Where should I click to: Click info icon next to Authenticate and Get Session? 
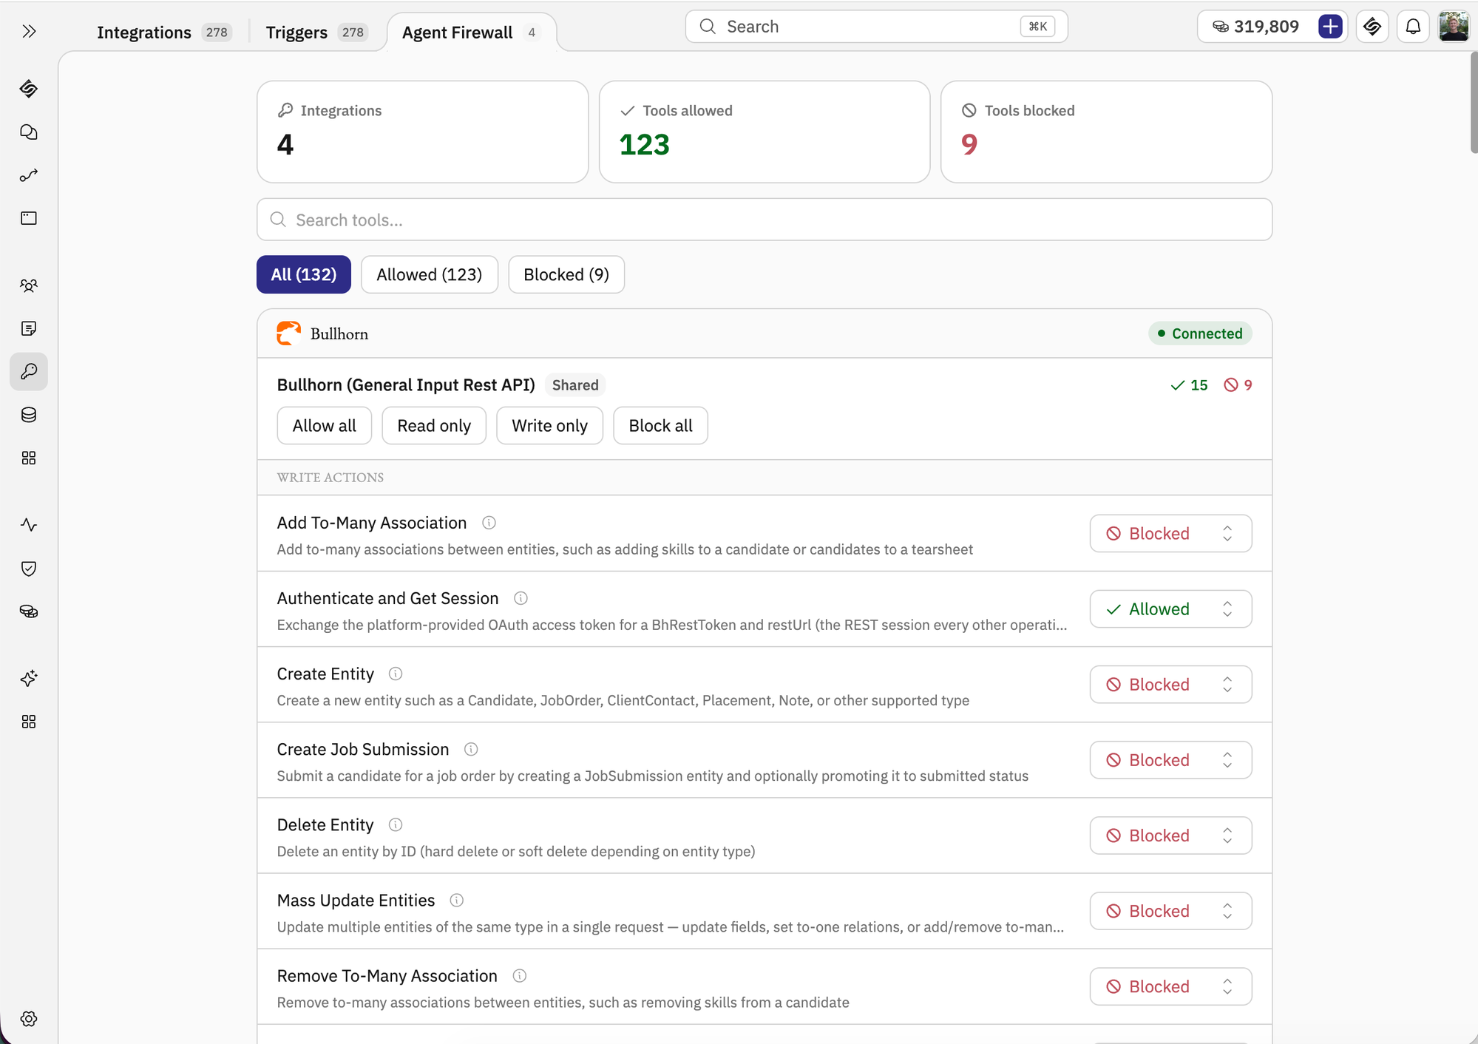click(x=521, y=598)
